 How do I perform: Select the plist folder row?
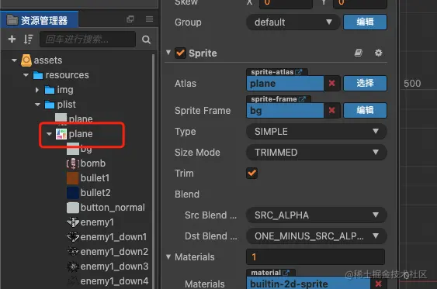[60, 105]
